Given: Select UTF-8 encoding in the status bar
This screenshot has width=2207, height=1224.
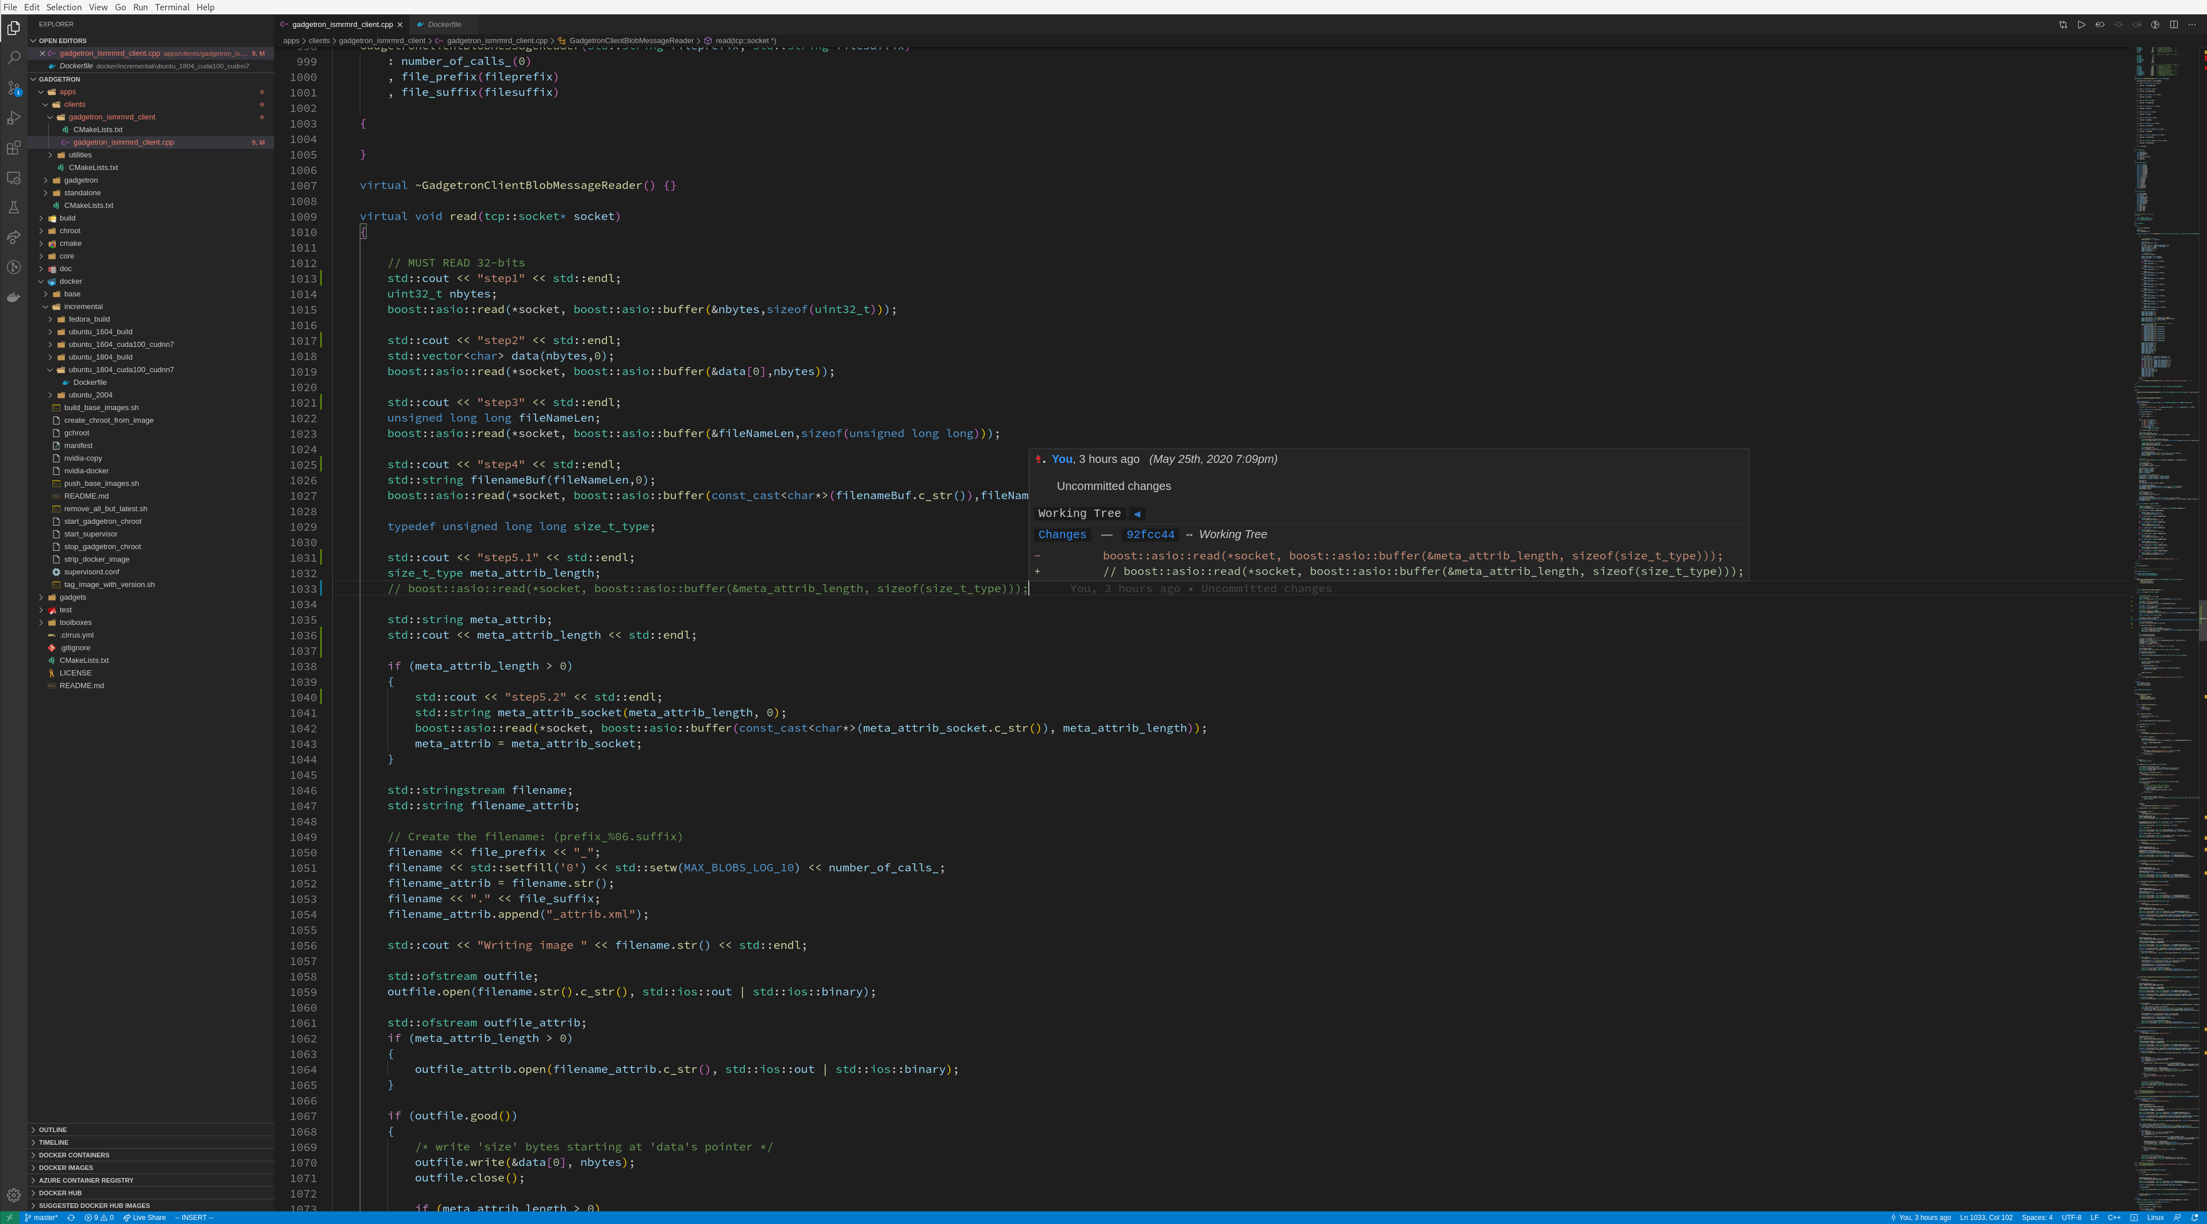Looking at the screenshot, I should tap(2071, 1217).
